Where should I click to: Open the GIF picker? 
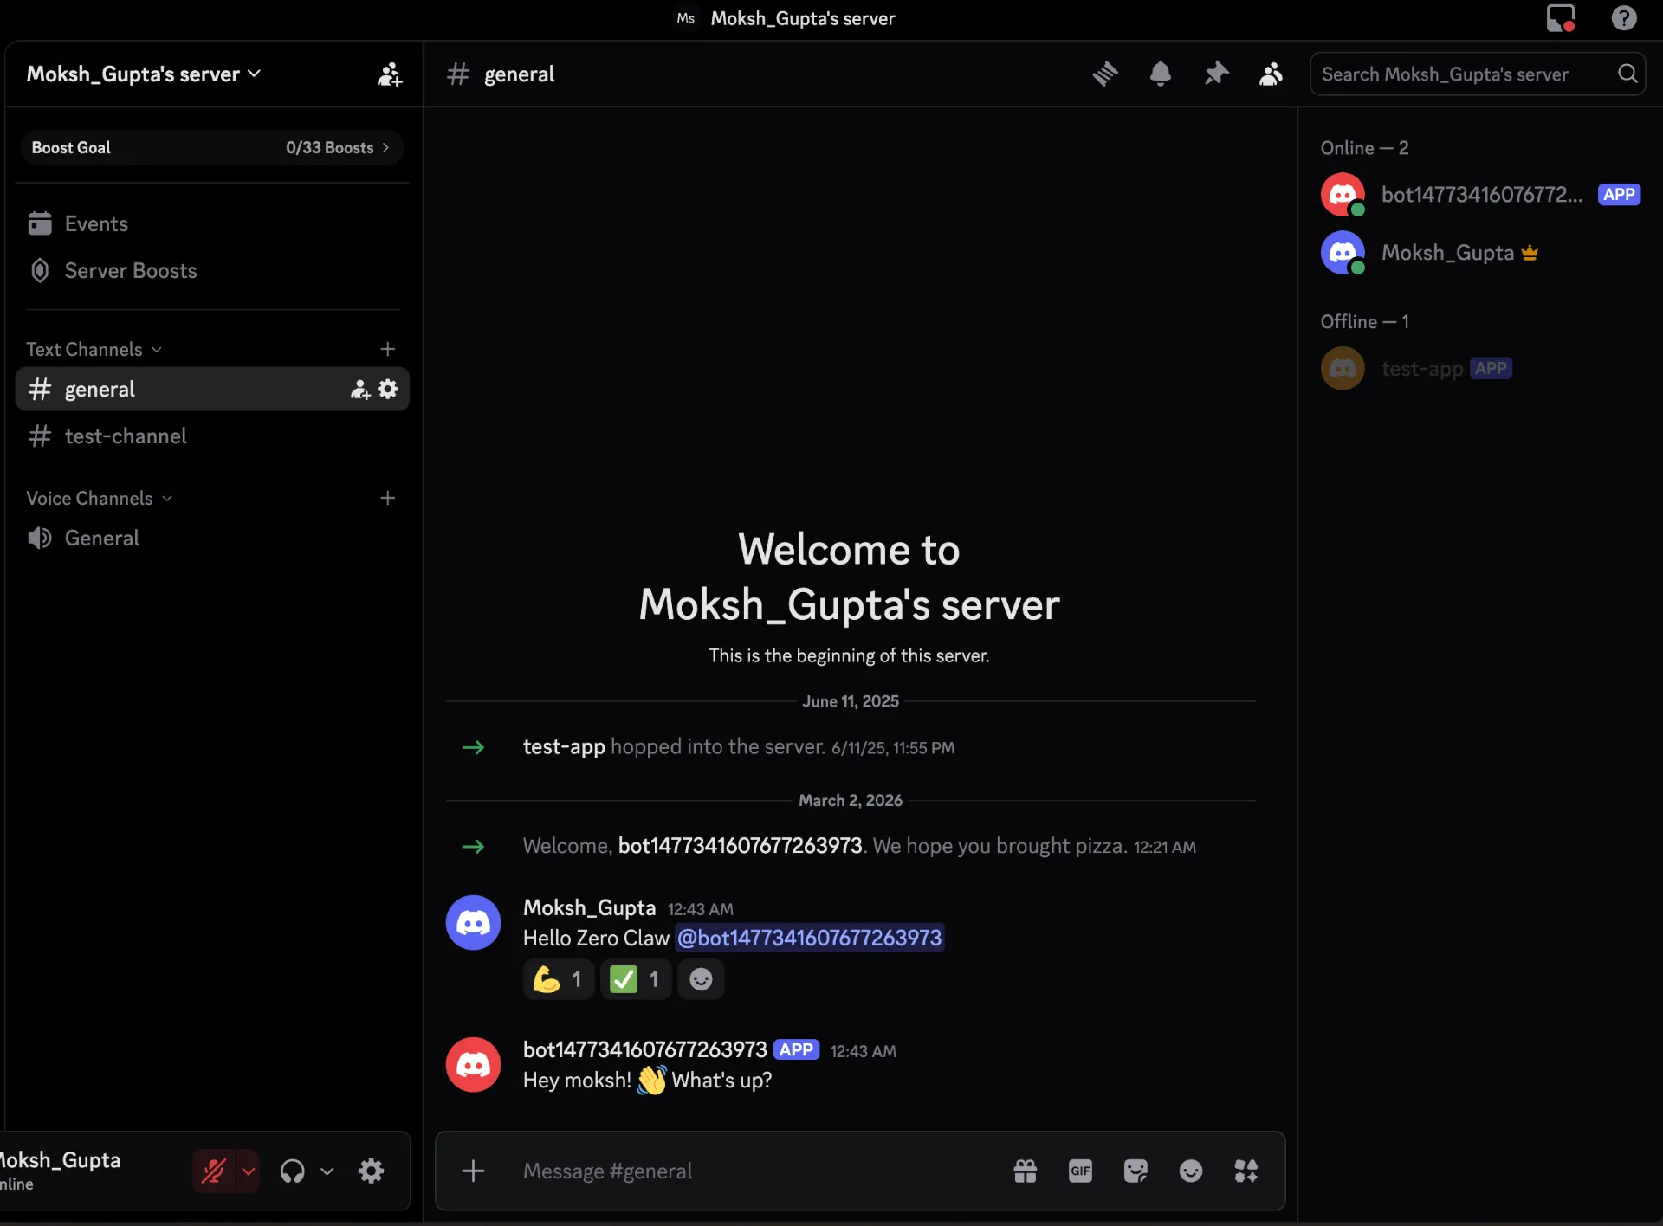point(1080,1171)
